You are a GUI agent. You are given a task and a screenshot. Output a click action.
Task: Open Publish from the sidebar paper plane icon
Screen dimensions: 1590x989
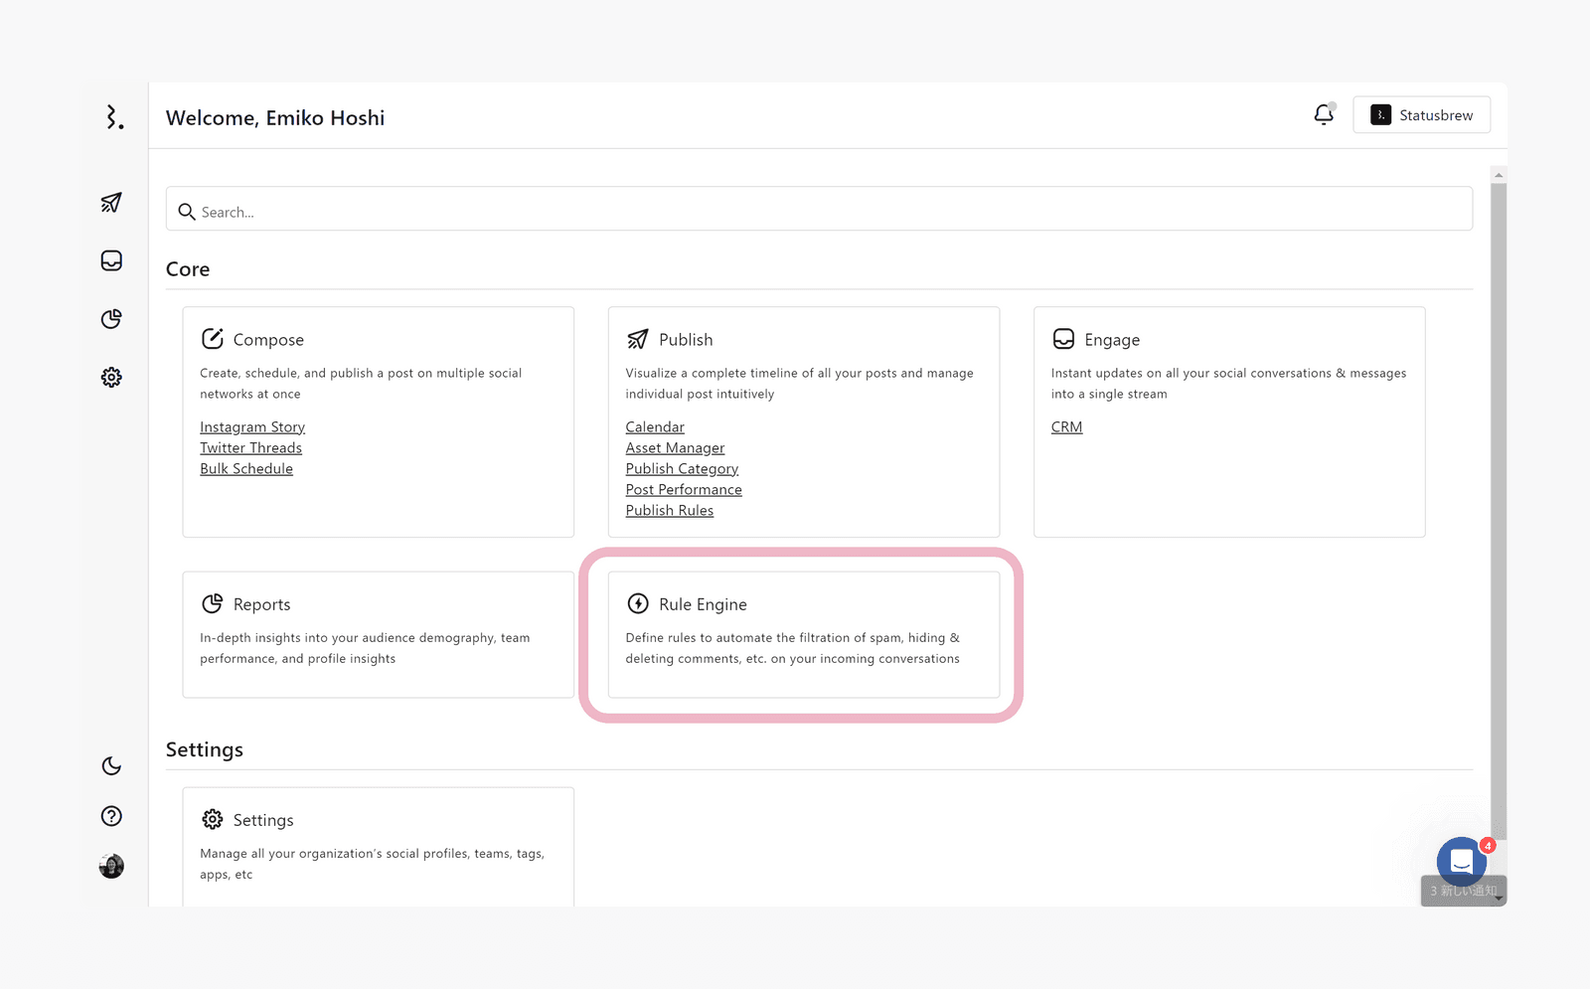click(111, 203)
